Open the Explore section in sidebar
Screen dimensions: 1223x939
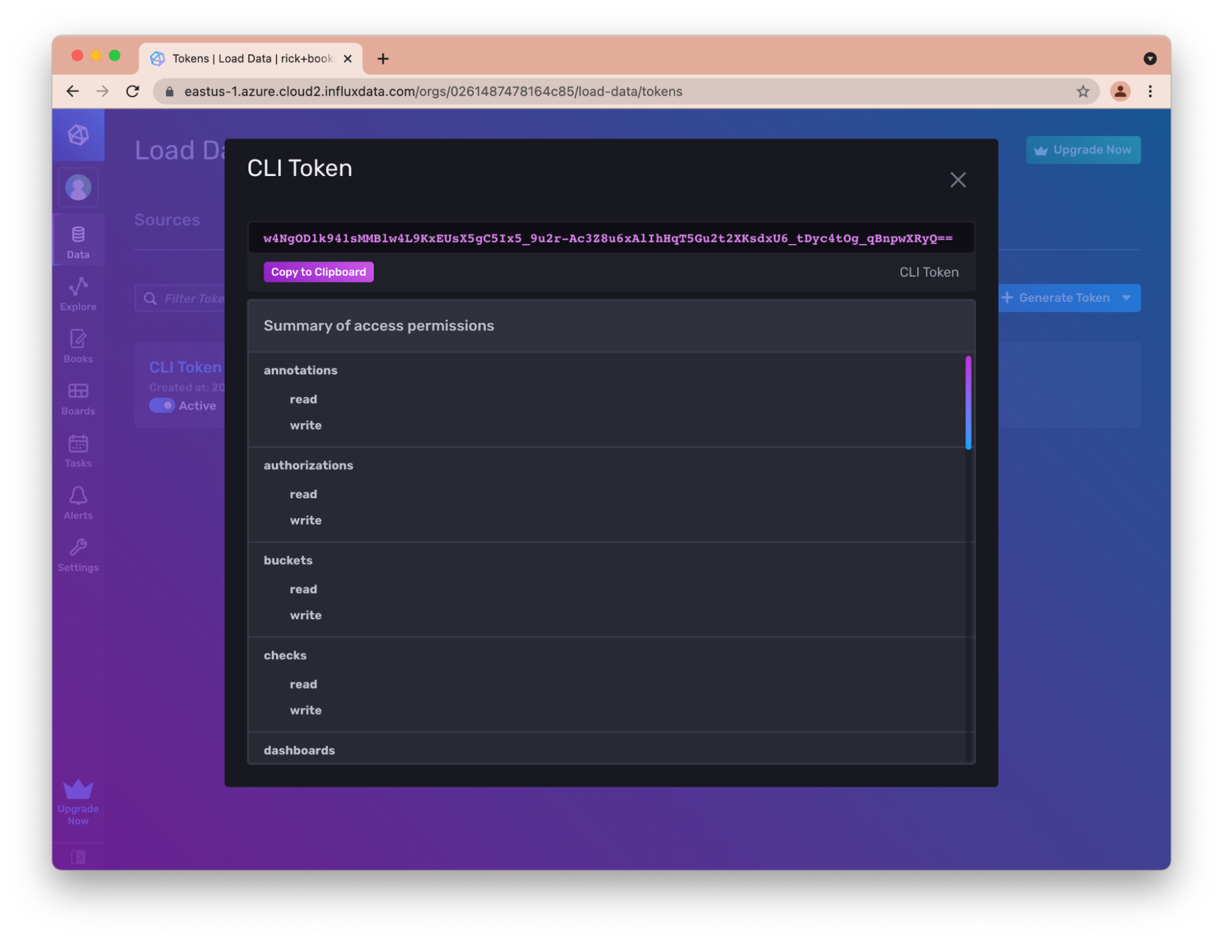point(78,295)
